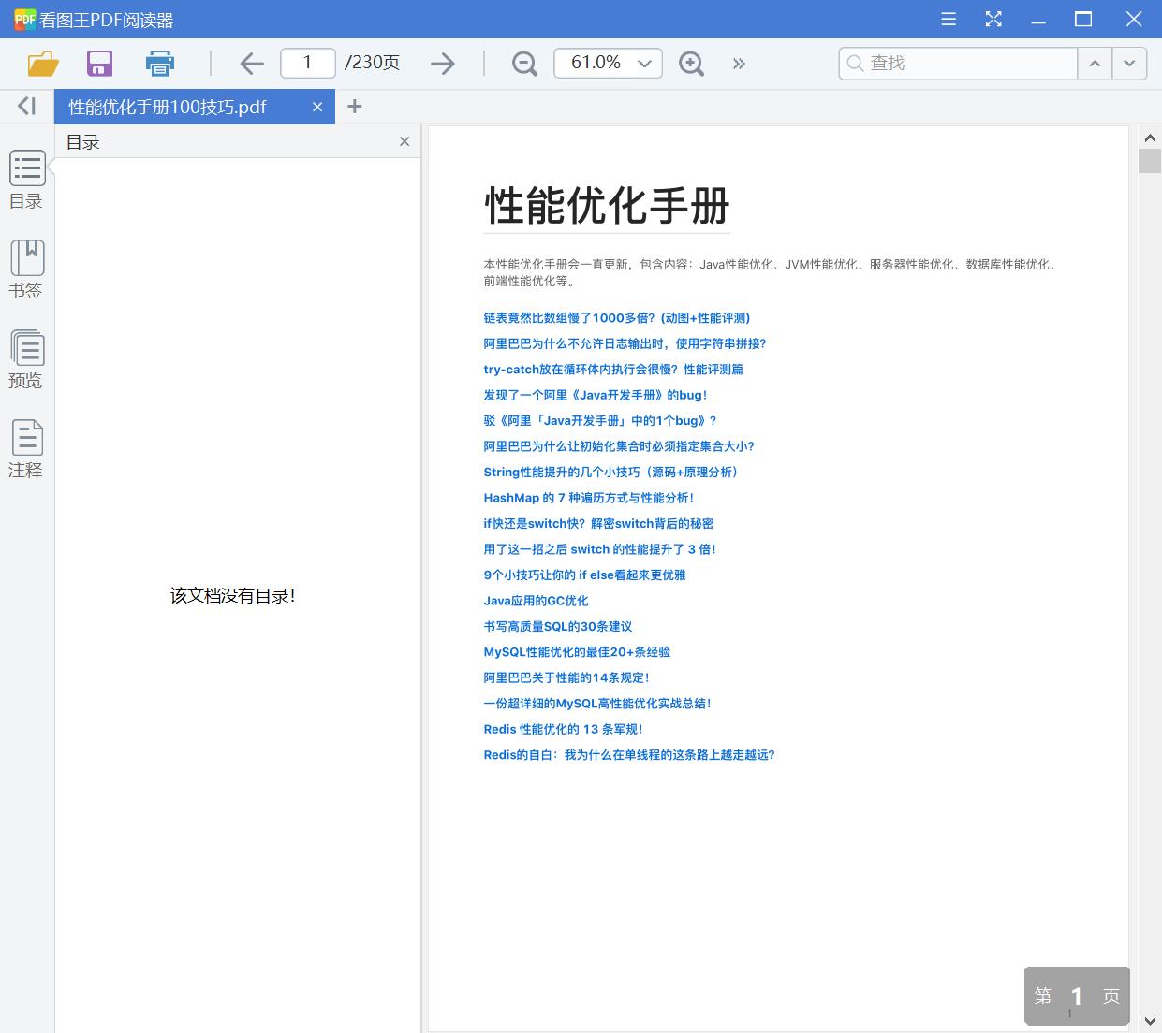Open link 阿里巴巴关于性能的14条规定！

pyautogui.click(x=566, y=677)
